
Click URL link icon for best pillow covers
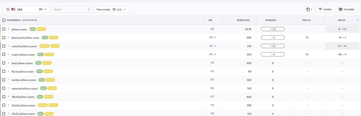[x=212, y=63]
